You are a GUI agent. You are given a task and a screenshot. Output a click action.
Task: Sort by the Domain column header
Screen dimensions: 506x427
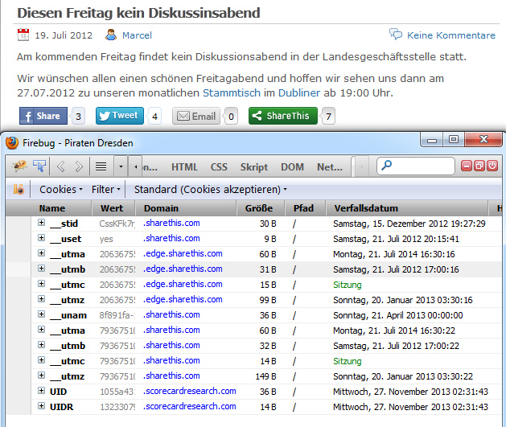186,208
